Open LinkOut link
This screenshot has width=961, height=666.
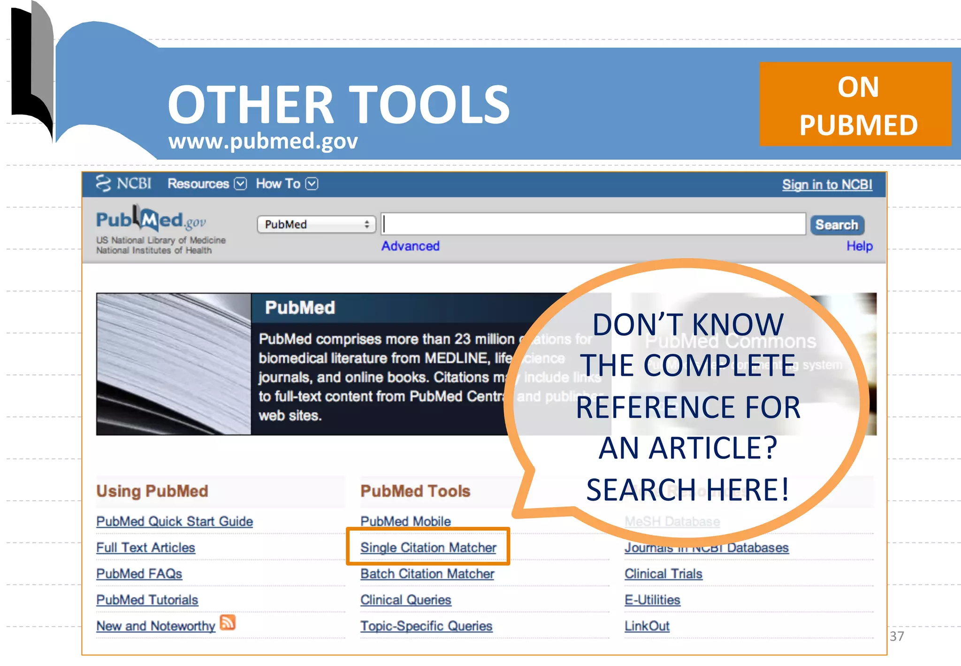(647, 626)
